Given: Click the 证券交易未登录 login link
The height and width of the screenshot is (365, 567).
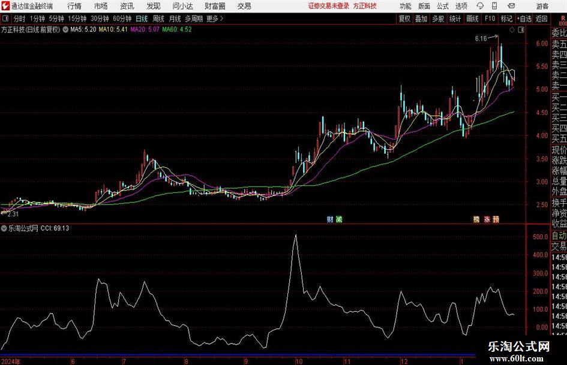Looking at the screenshot, I should (329, 6).
